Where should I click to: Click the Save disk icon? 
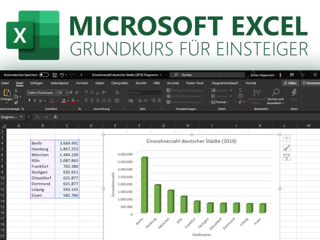[x=55, y=75]
